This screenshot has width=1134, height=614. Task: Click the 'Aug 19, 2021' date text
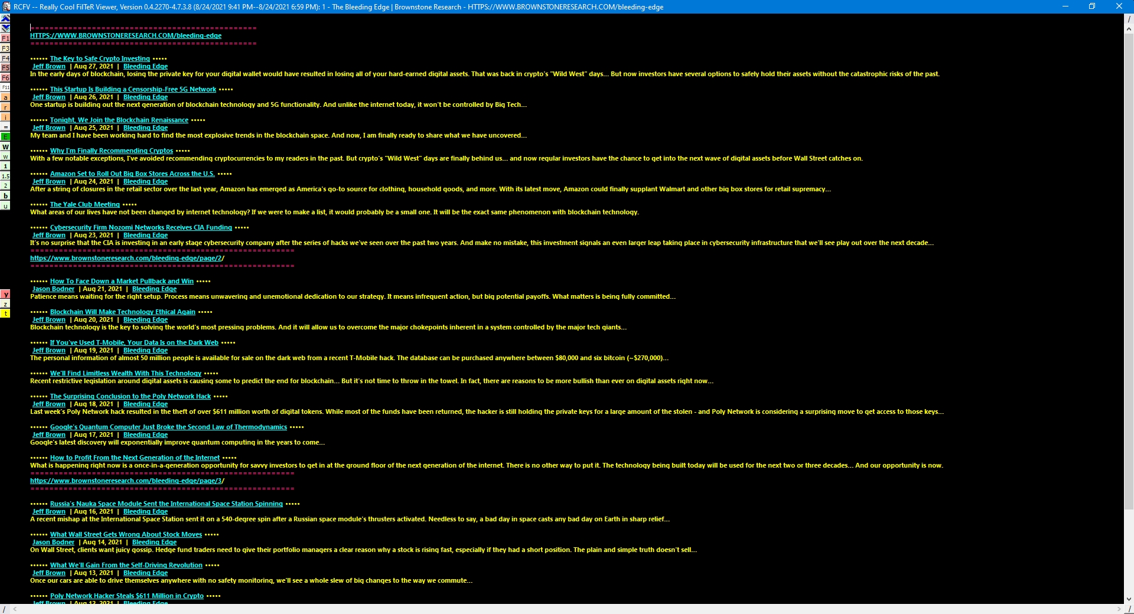coord(93,350)
